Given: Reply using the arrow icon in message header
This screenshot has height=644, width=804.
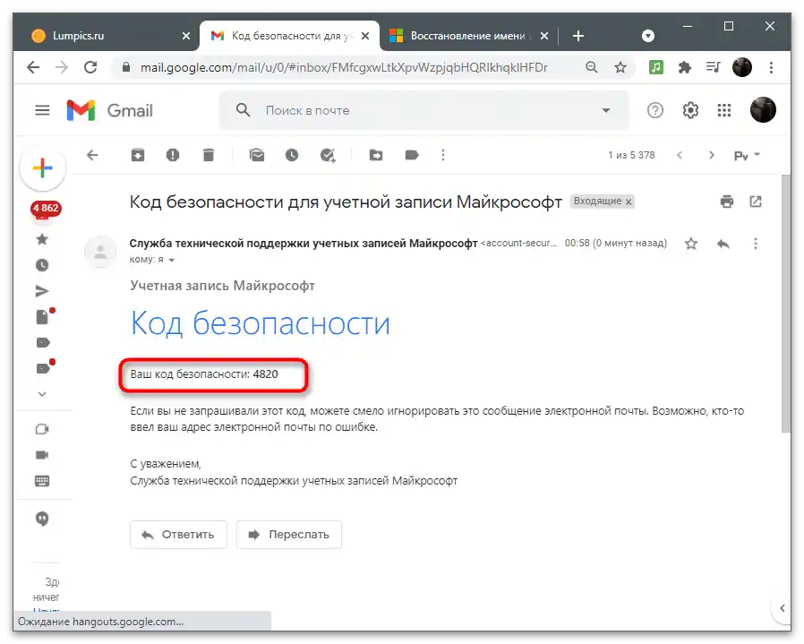Looking at the screenshot, I should click(723, 244).
